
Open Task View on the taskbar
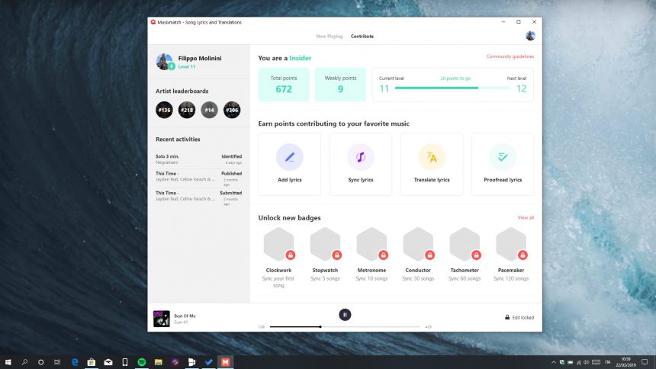click(57, 362)
